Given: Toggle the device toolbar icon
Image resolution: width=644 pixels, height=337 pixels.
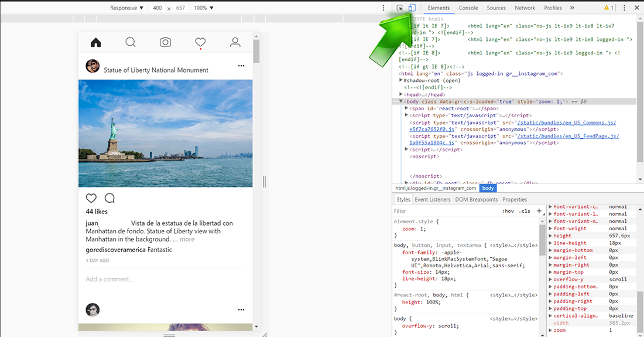Looking at the screenshot, I should [412, 8].
